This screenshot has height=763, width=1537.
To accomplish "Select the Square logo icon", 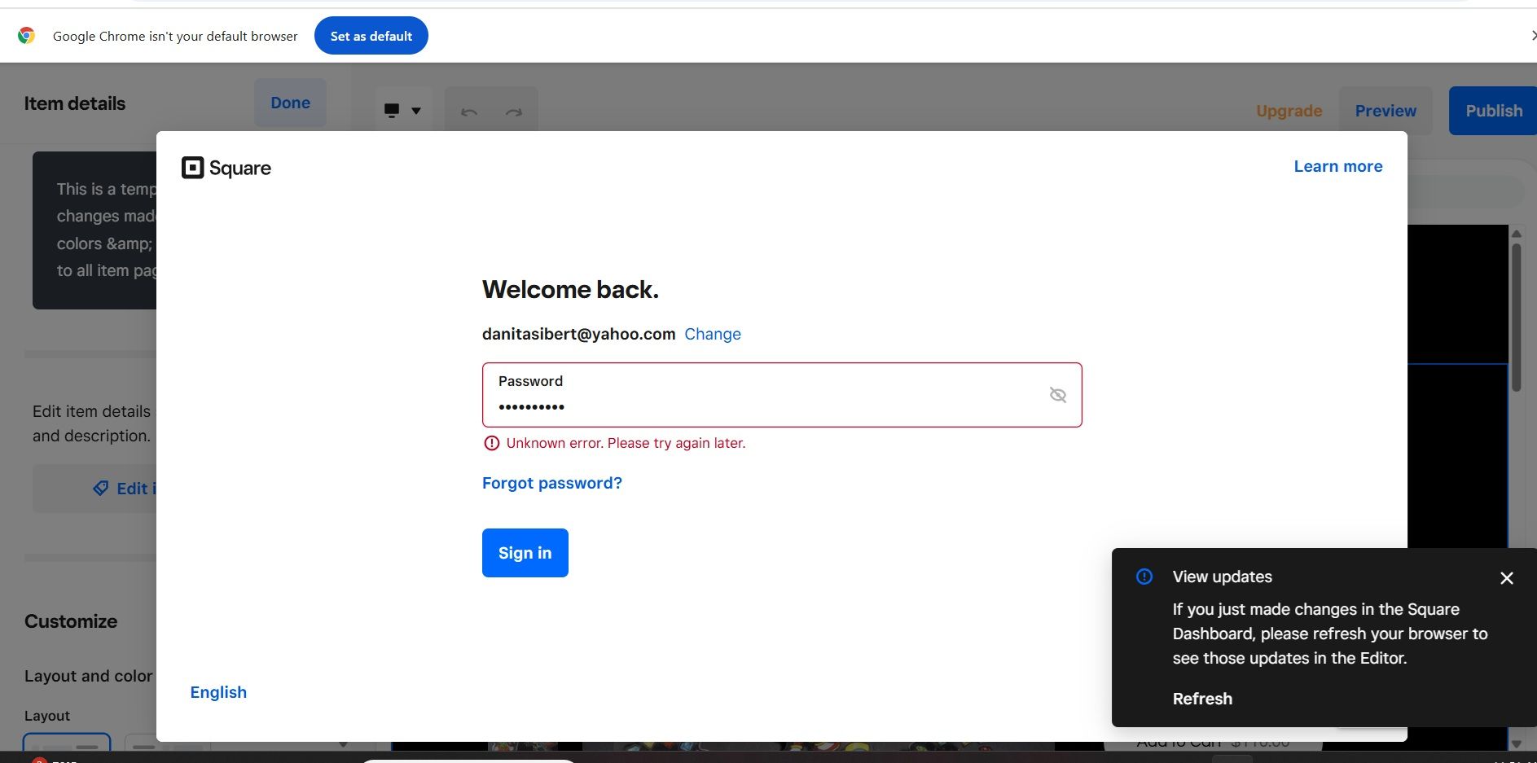I will pyautogui.click(x=193, y=168).
